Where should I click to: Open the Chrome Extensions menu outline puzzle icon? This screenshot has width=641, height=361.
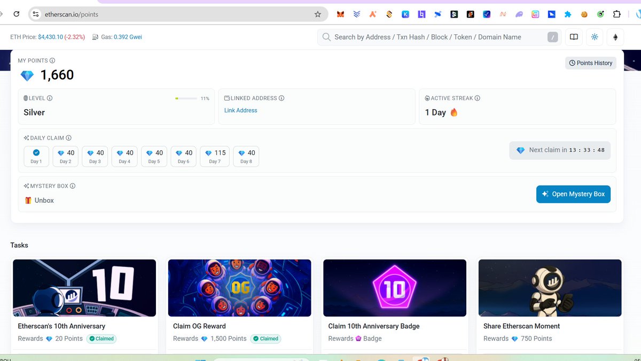coord(617,14)
